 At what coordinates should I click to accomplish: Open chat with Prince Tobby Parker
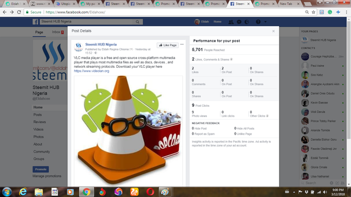(322, 121)
